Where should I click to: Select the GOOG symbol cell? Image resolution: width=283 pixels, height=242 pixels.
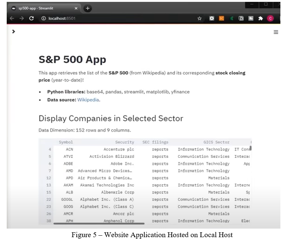pyautogui.click(x=68, y=207)
